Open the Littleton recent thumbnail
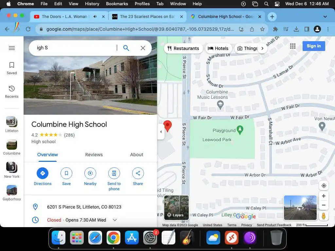The width and height of the screenshot is (335, 251). (x=12, y=125)
